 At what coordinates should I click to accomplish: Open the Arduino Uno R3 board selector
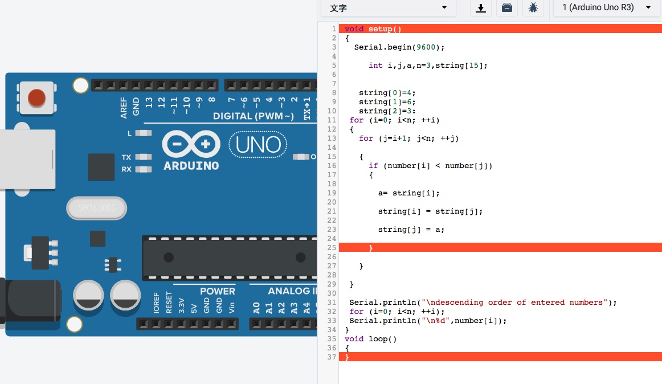click(607, 7)
